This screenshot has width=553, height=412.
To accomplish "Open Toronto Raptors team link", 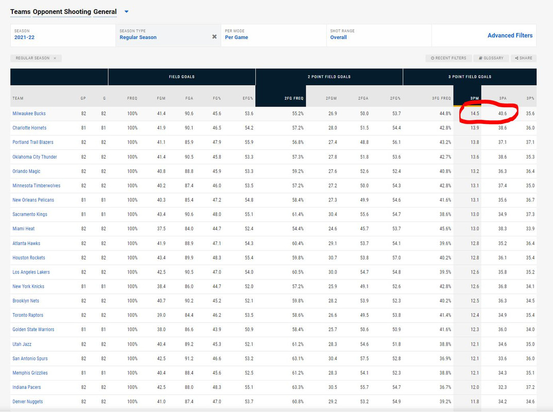I will 28,315.
